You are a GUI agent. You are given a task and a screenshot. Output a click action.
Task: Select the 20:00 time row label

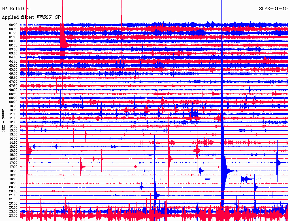tap(13, 187)
